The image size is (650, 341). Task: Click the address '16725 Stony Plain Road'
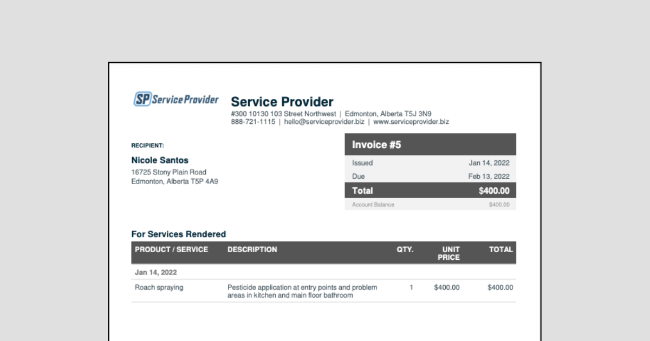[168, 172]
